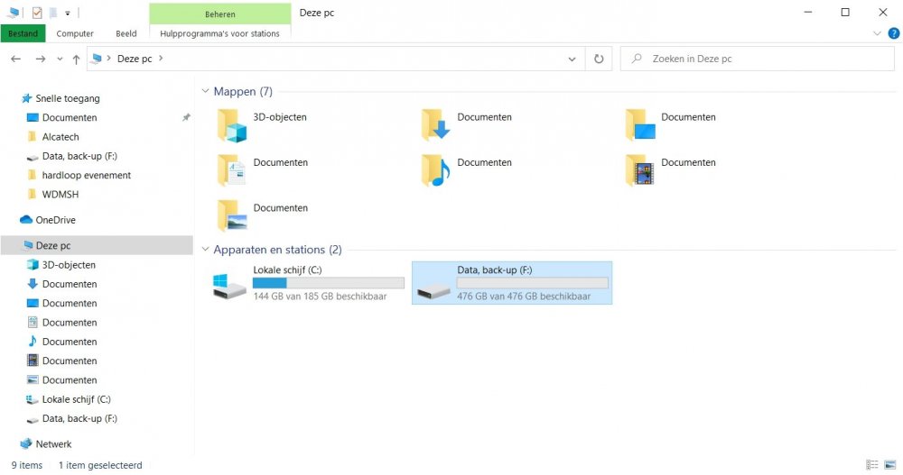903x475 pixels.
Task: Open the Documenten folder with download arrow icon
Action: click(467, 124)
